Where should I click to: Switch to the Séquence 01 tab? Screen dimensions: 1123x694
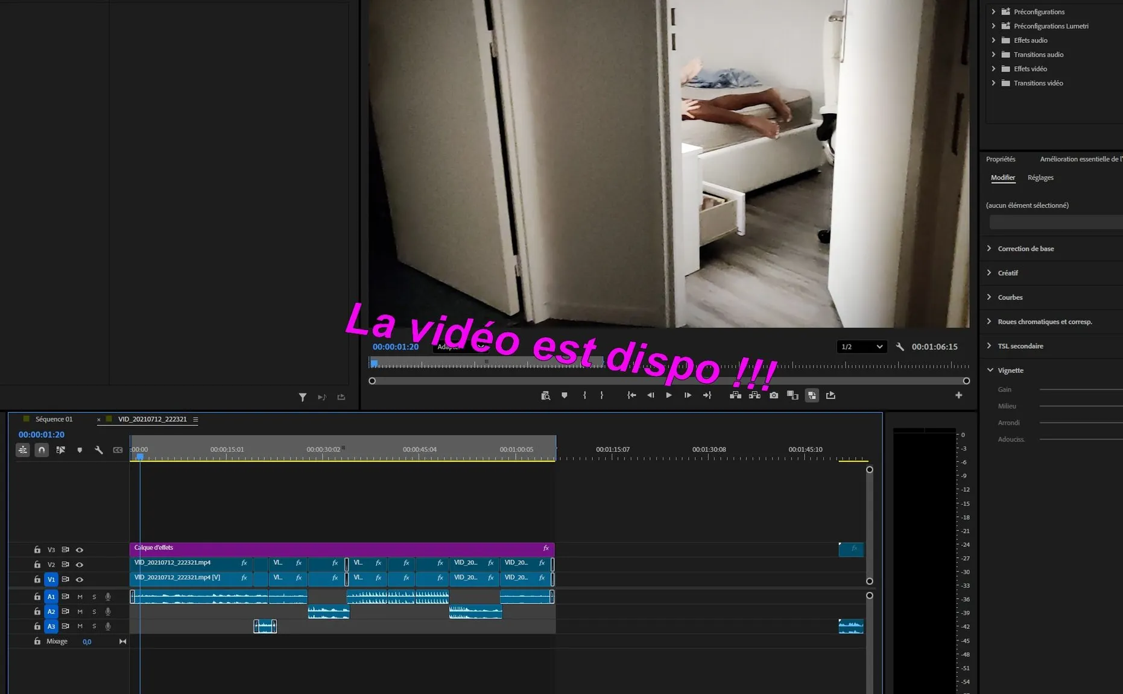pos(54,419)
